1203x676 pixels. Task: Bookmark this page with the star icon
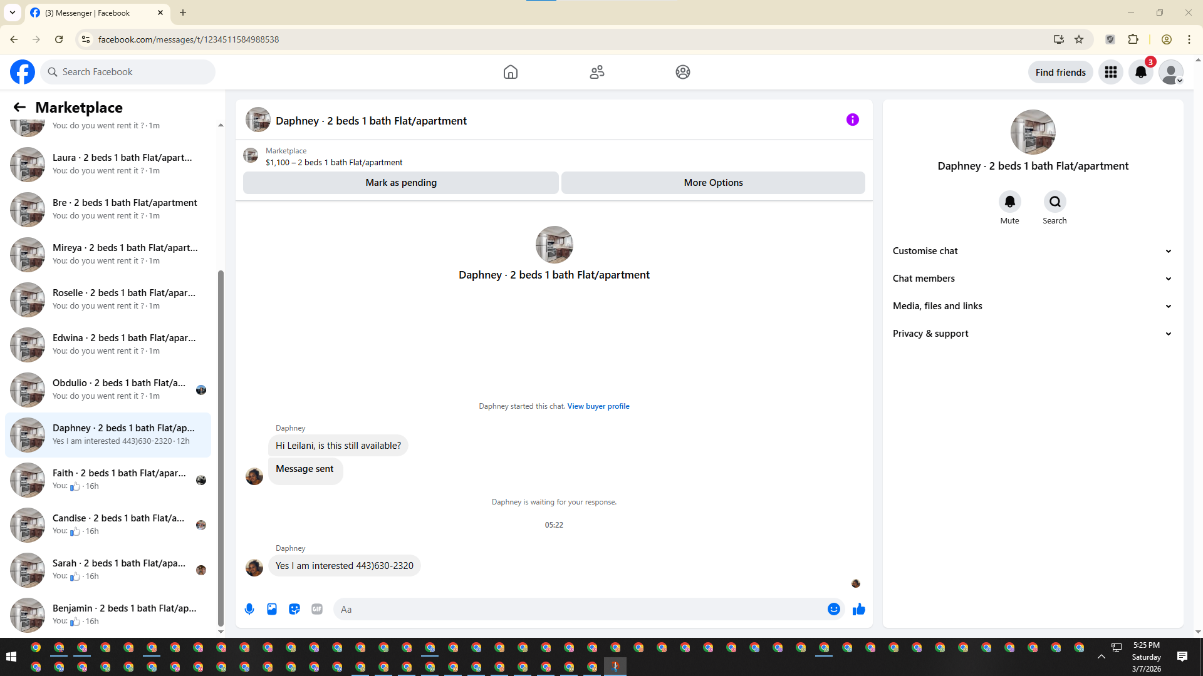(x=1079, y=39)
